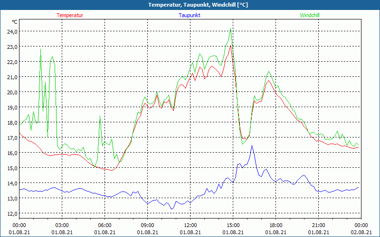Click the '20,0' y-axis value
This screenshot has width=380, height=237.
[x=12, y=92]
